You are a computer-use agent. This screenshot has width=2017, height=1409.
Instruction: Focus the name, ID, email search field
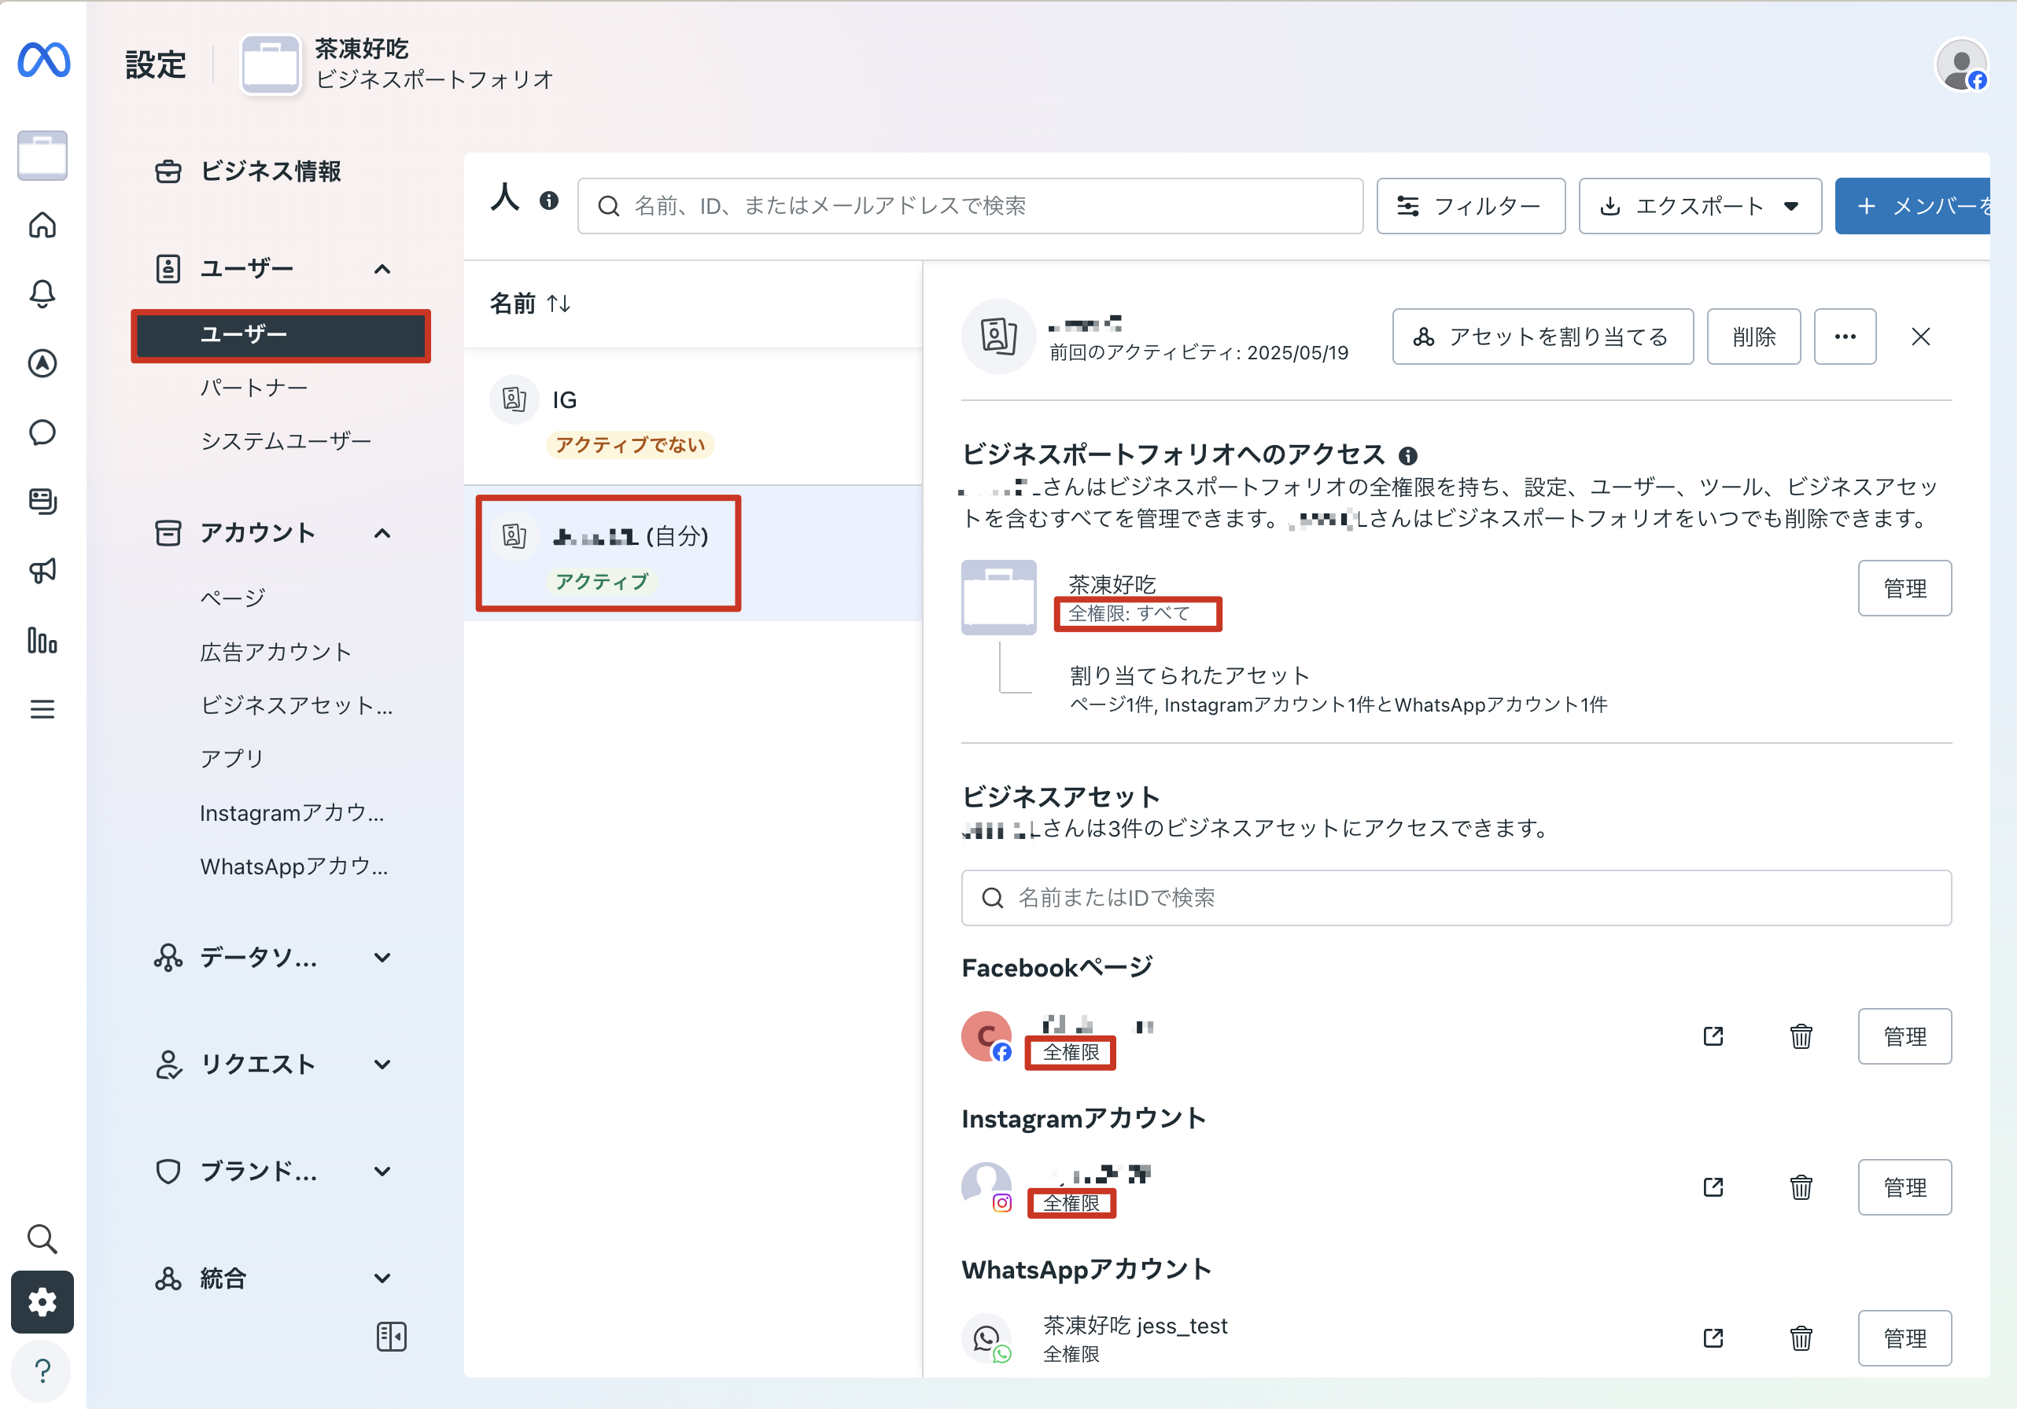970,206
